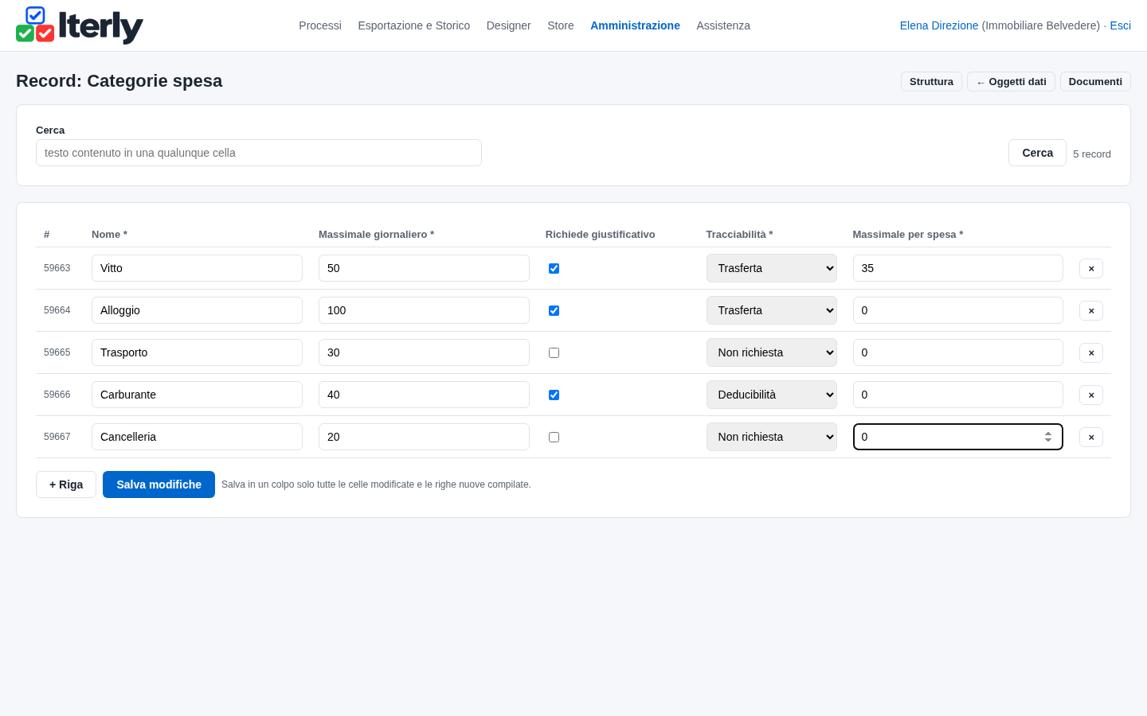
Task: Open Tracciabilità dropdown for Vitto
Action: click(771, 268)
